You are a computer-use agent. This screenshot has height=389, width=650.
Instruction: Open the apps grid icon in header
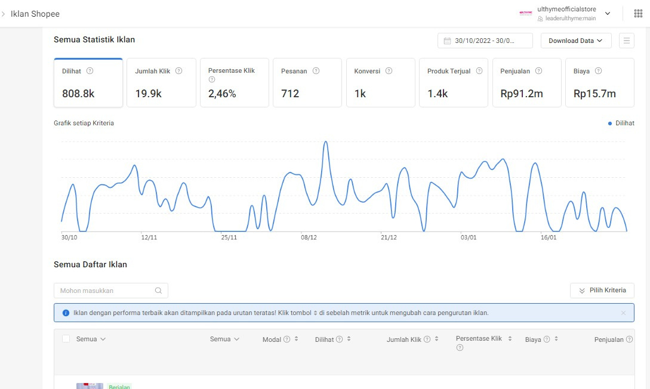coord(638,14)
